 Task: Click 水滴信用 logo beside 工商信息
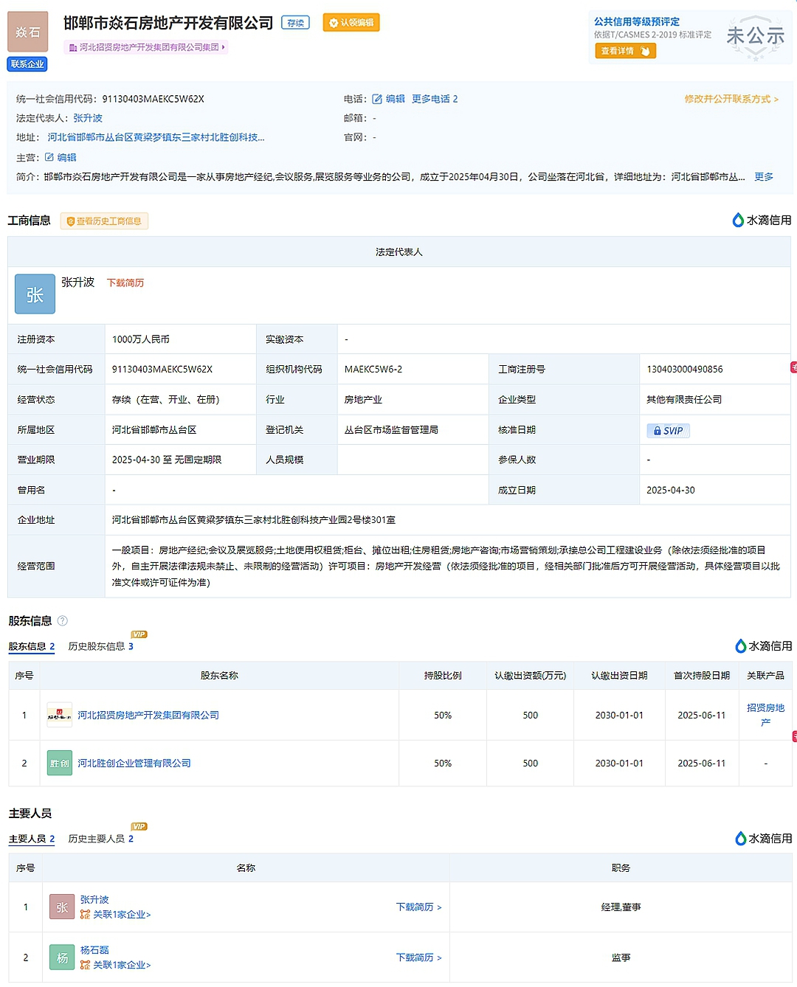tap(762, 220)
